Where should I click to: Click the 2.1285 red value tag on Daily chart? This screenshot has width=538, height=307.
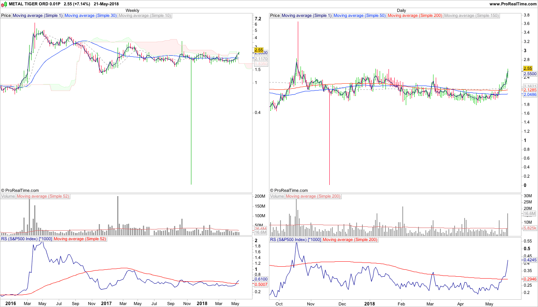click(530, 90)
